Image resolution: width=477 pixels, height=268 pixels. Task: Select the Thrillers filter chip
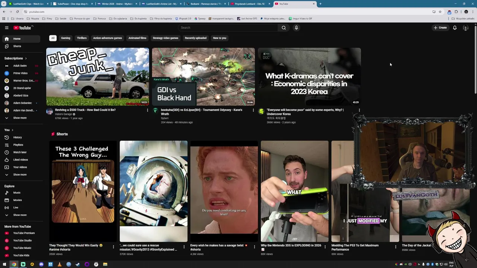click(82, 38)
